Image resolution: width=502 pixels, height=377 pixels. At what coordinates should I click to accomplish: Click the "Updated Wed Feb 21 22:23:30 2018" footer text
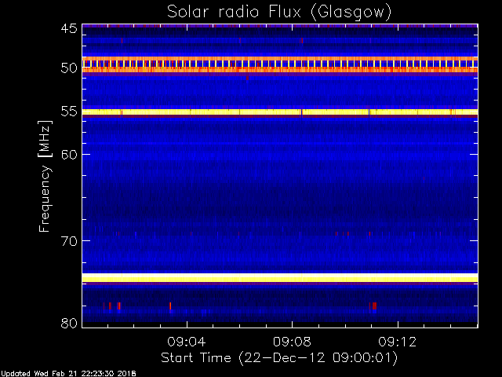(68, 374)
